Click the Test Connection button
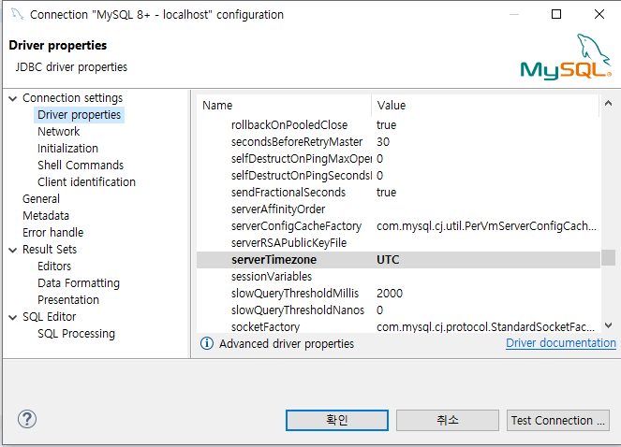This screenshot has width=621, height=447. click(558, 420)
